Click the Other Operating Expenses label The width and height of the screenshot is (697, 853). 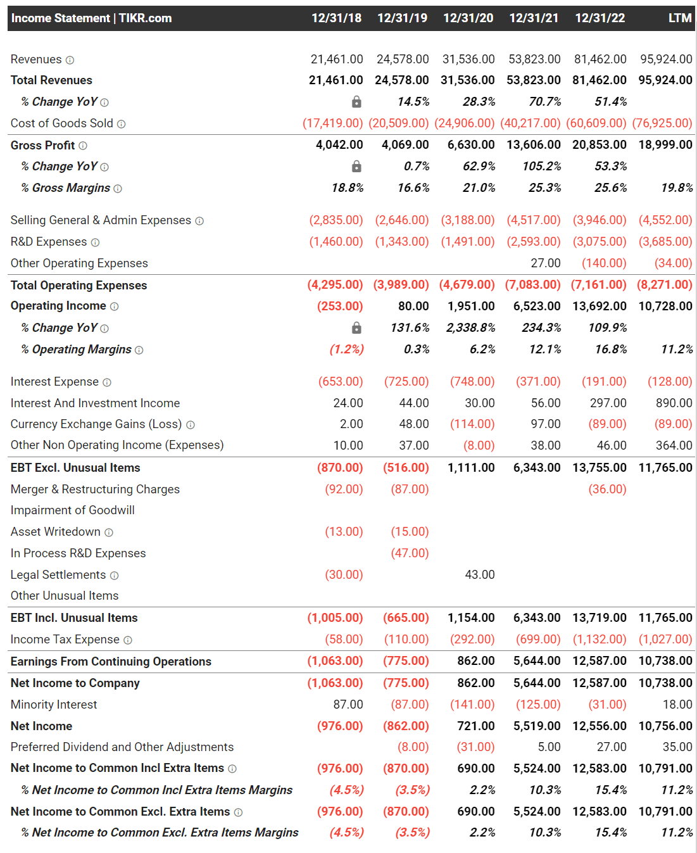click(79, 263)
